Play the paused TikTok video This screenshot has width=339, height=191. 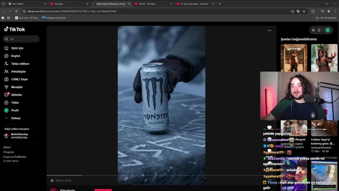[x=52, y=181]
